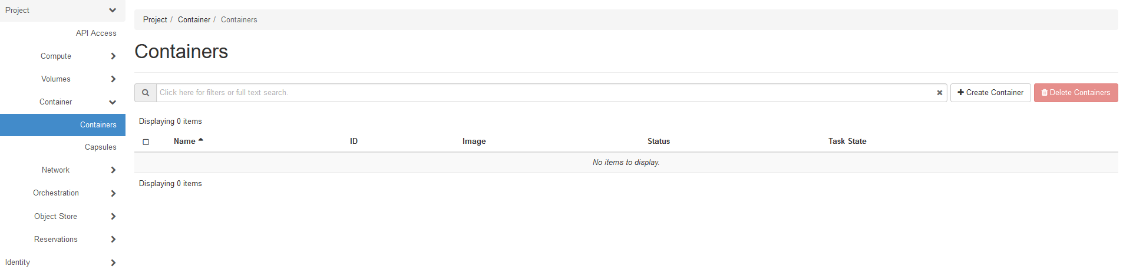Click the Image column header
Viewport: 1123px width, 273px height.
click(x=474, y=141)
